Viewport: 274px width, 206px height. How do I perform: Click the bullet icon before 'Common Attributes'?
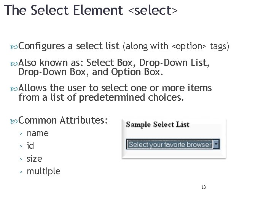pos(15,121)
